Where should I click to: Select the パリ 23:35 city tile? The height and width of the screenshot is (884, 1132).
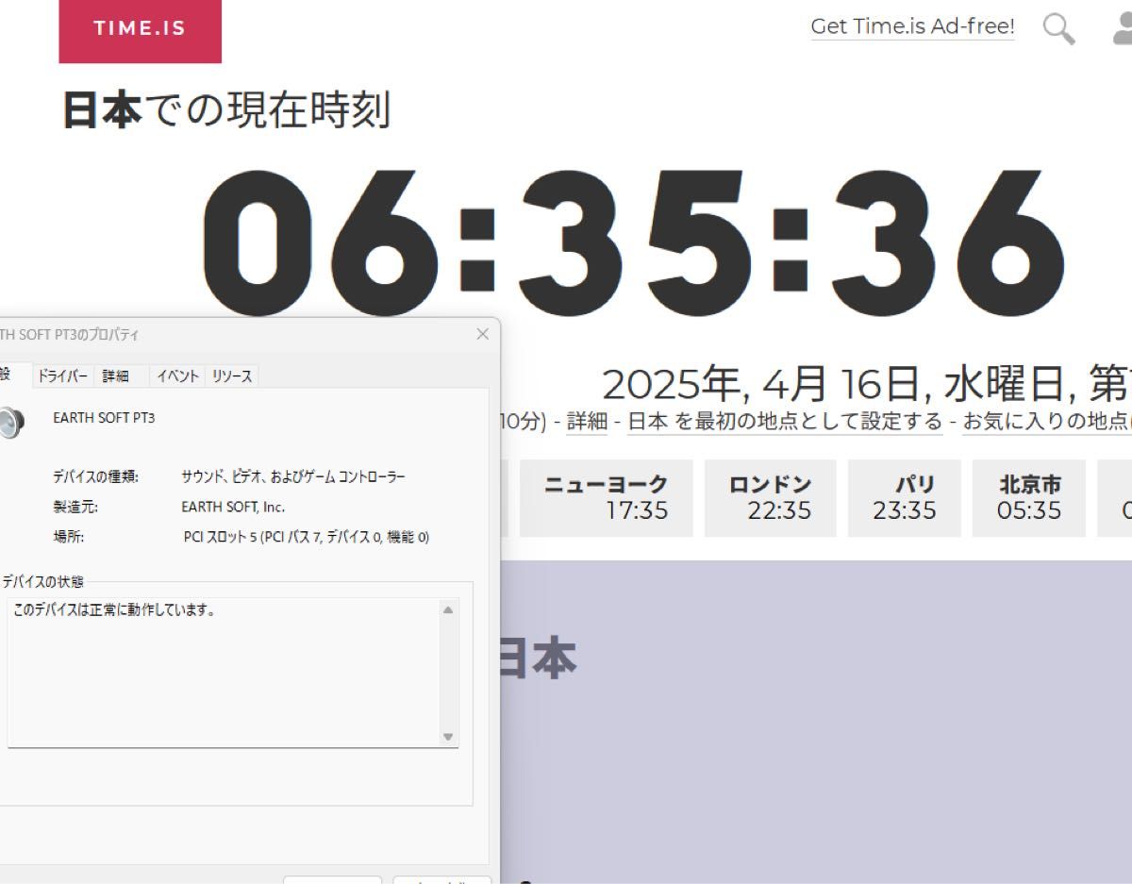tap(904, 498)
